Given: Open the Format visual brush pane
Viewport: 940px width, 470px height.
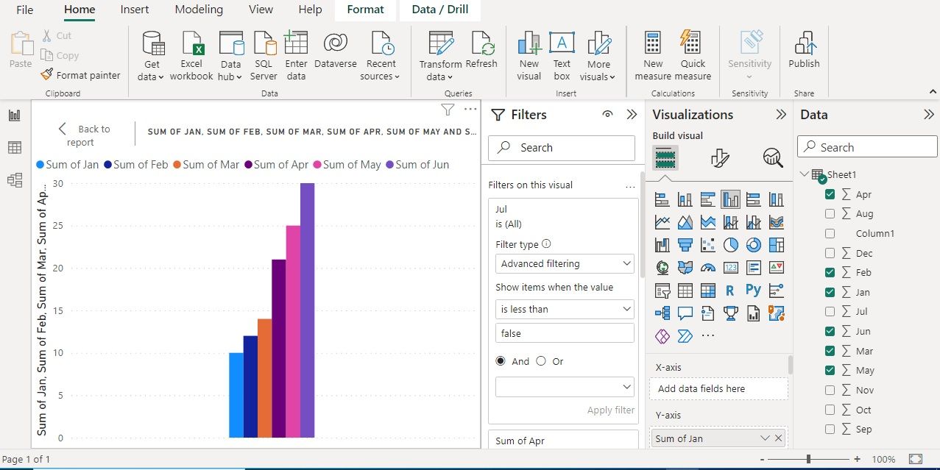Looking at the screenshot, I should coord(720,157).
